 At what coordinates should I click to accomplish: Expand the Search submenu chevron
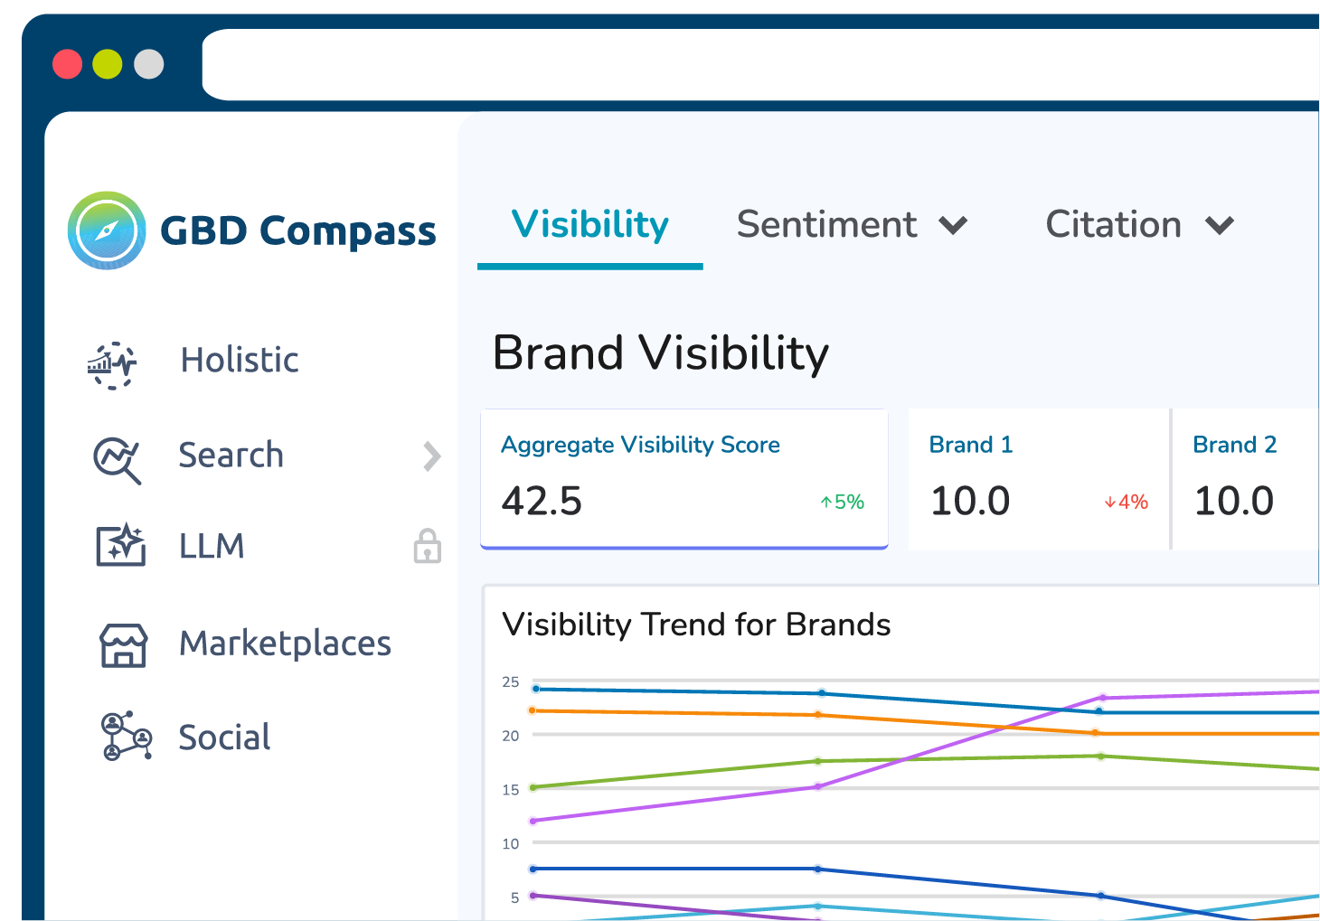pyautogui.click(x=432, y=456)
